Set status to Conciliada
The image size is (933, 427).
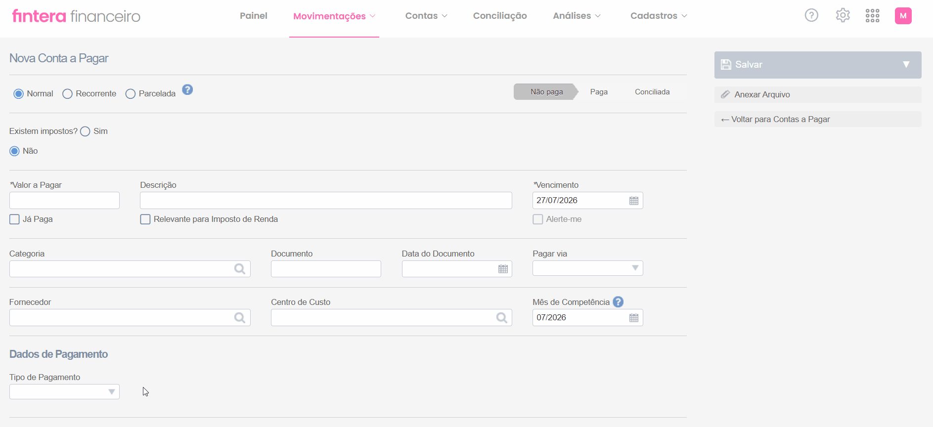coord(652,92)
